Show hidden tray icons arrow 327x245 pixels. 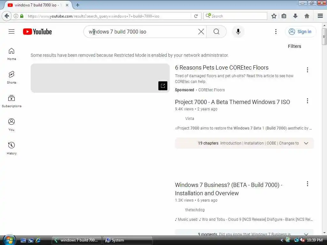(x=282, y=240)
